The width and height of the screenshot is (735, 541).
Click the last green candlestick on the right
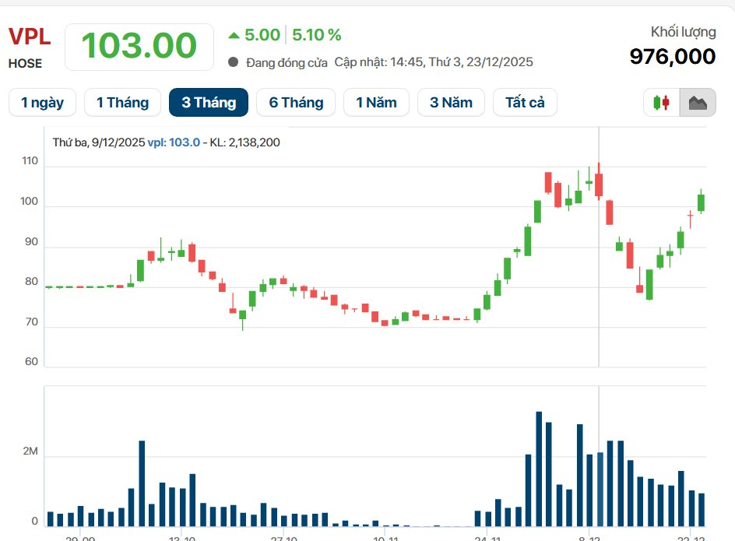(701, 202)
